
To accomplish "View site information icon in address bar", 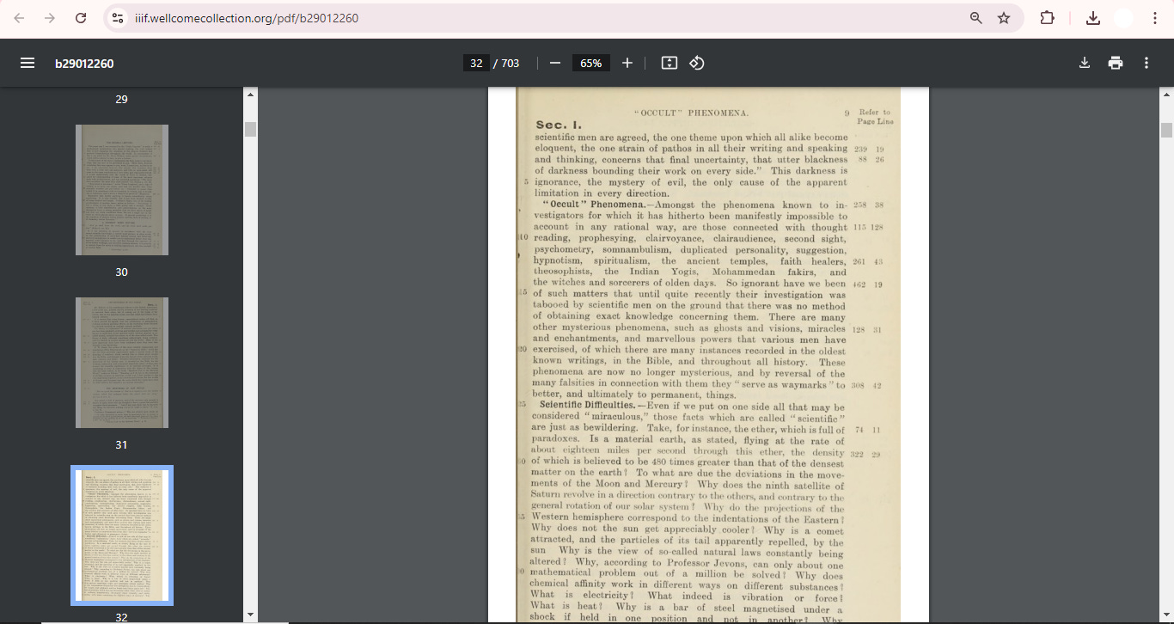I will 119,18.
